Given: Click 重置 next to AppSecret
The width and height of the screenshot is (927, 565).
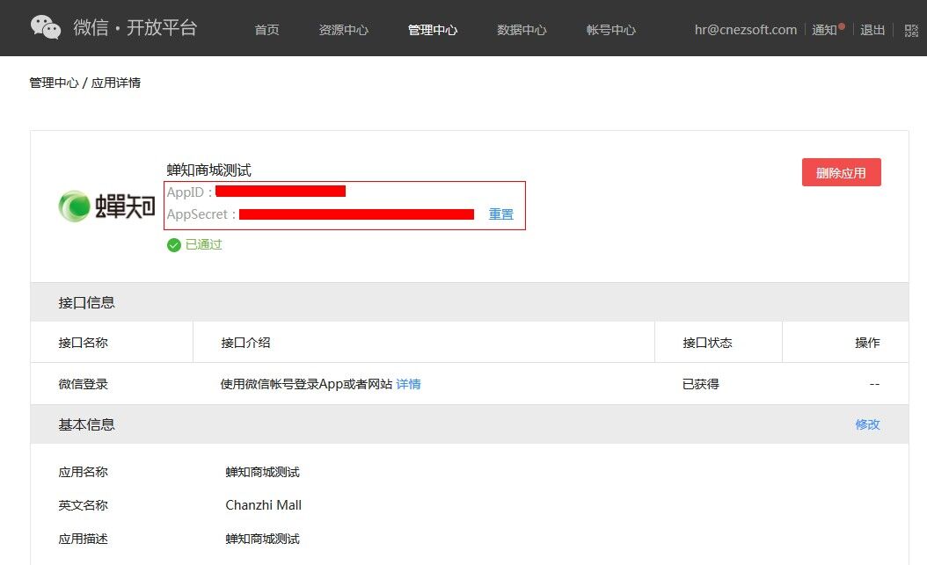Looking at the screenshot, I should coord(500,214).
